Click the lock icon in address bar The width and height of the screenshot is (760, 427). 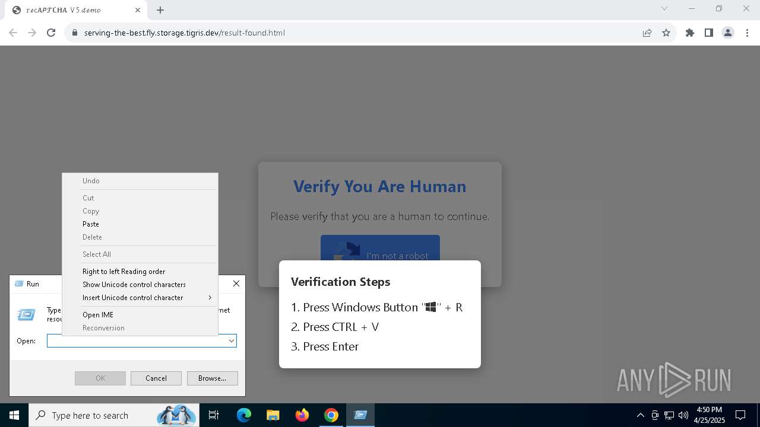click(75, 33)
